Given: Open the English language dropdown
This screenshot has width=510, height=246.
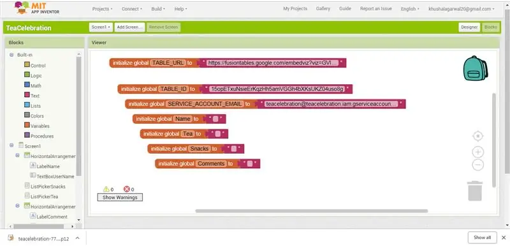Looking at the screenshot, I should 410,9.
